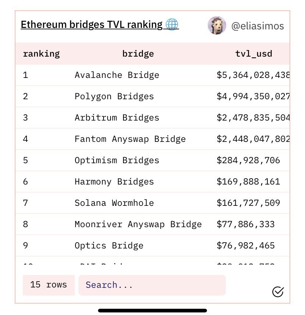The image size is (305, 315).
Task: Click the 15 rows count label
Action: pos(49,285)
